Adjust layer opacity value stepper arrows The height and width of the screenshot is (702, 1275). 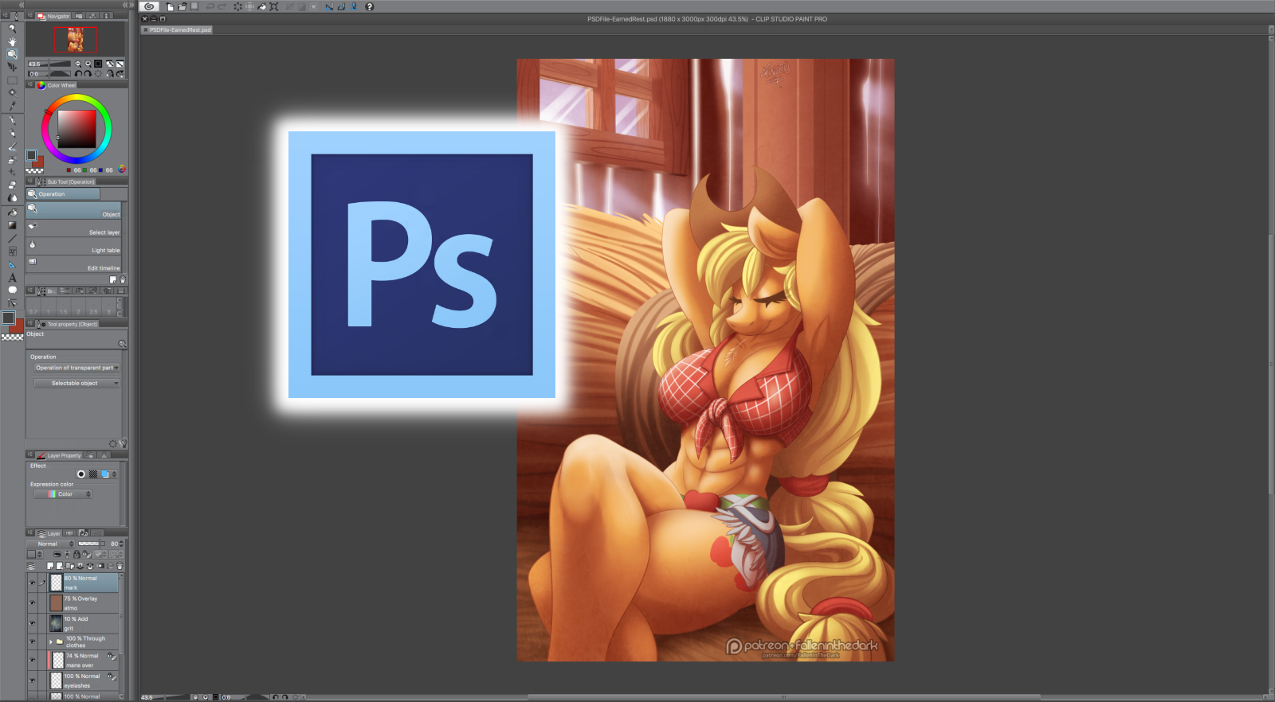click(x=122, y=544)
